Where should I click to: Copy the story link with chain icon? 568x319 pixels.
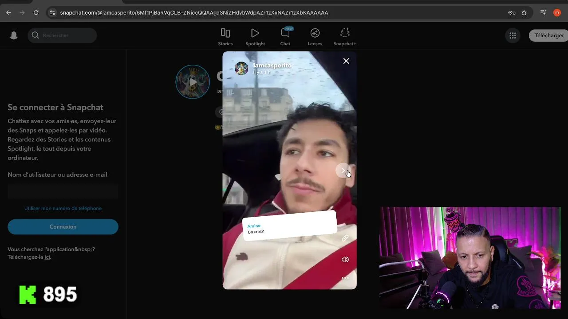coord(345,238)
